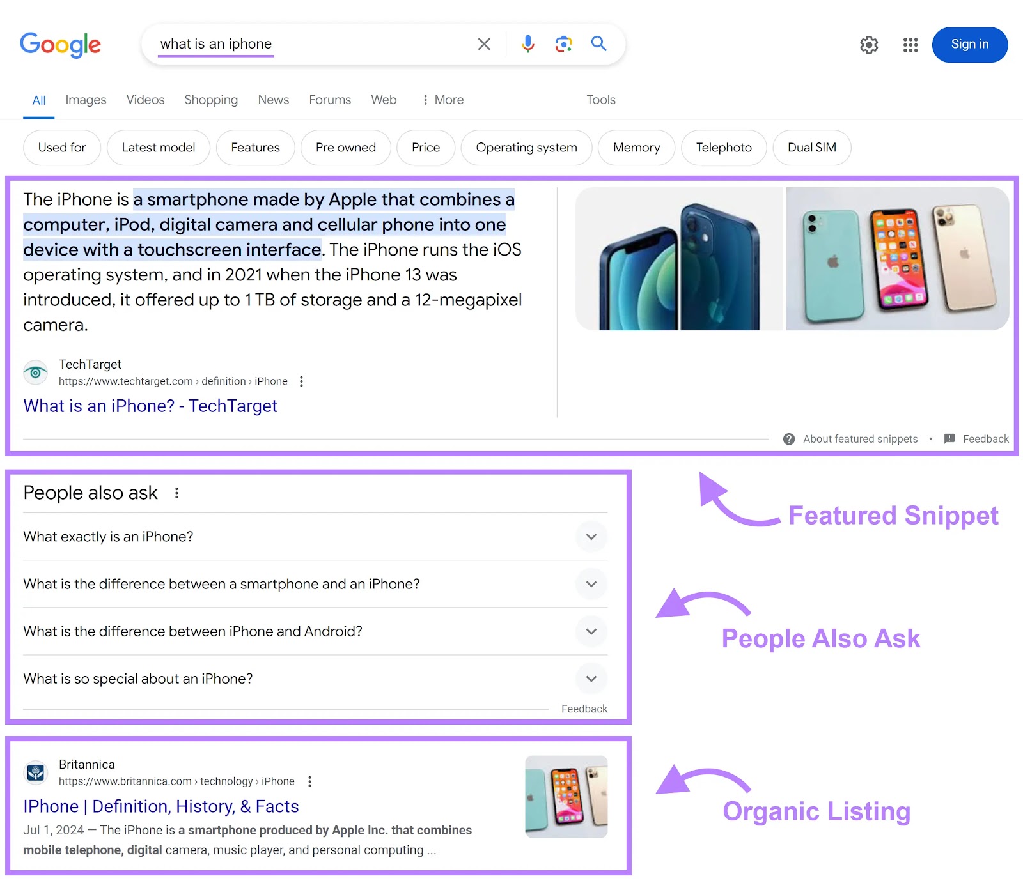Switch to the Images tab
The image size is (1023, 883).
pyautogui.click(x=85, y=100)
